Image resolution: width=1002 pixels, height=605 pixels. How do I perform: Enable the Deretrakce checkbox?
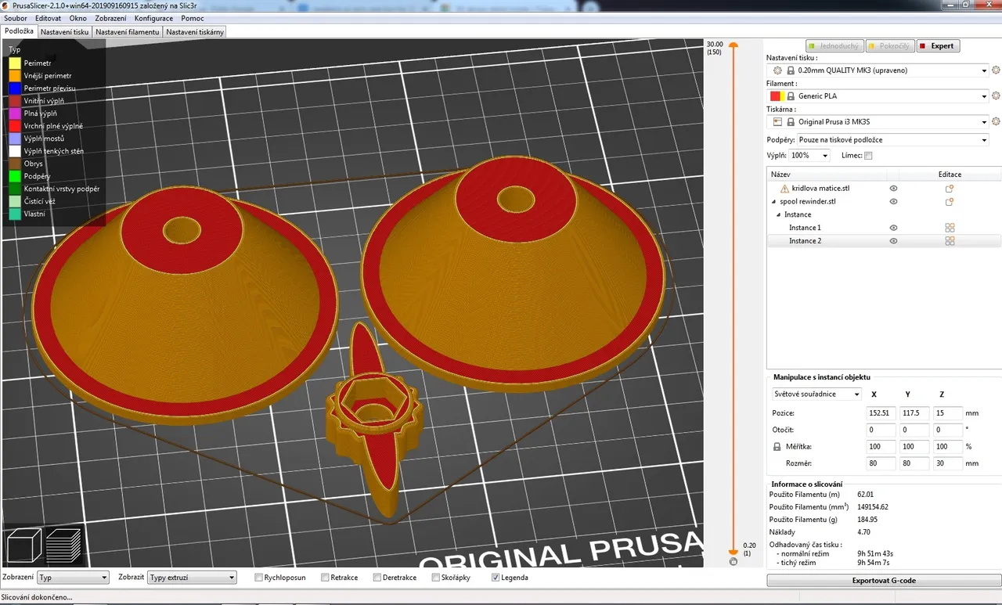tap(377, 578)
